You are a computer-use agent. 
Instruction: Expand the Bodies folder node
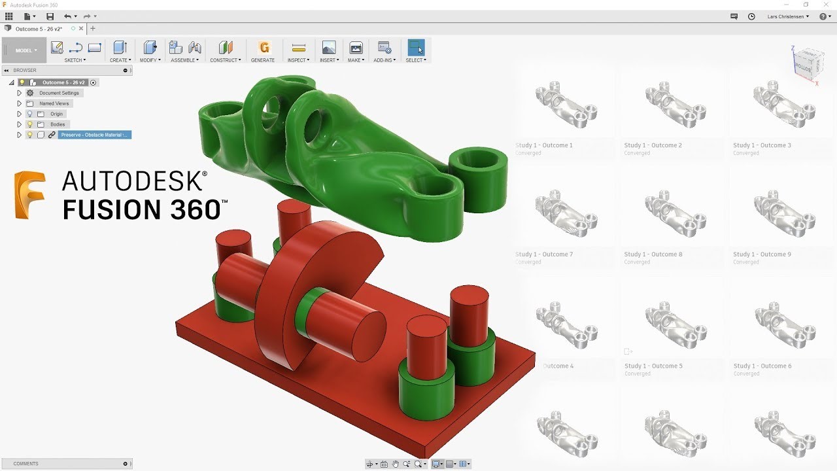click(19, 124)
